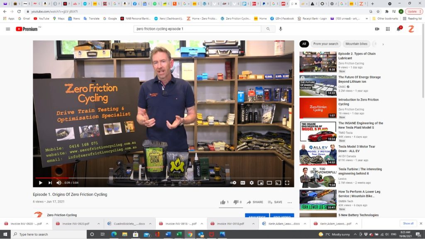Image resolution: width=425 pixels, height=239 pixels.
Task: Launch Excel from the taskbar
Action: coord(179,234)
